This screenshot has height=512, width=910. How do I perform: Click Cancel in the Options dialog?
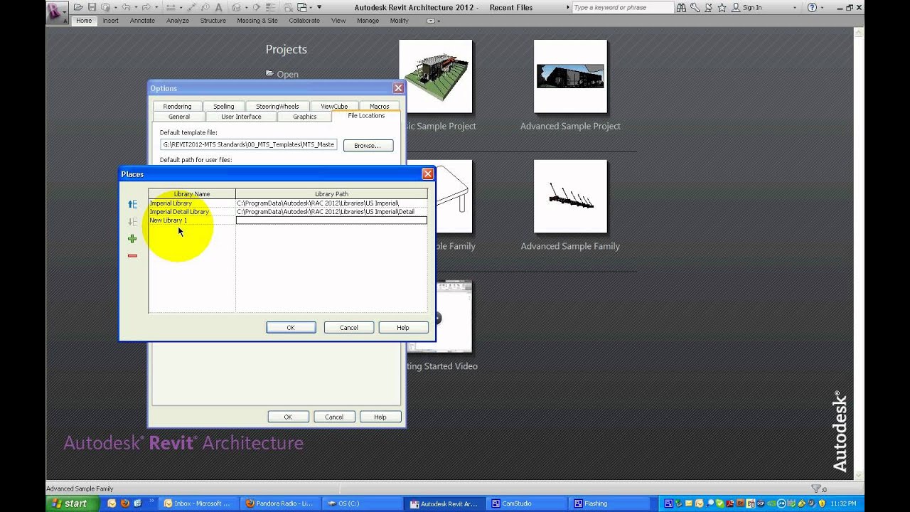click(334, 417)
